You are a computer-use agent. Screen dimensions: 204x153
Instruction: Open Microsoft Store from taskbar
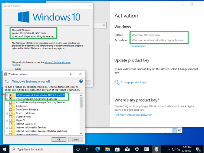tap(117, 149)
